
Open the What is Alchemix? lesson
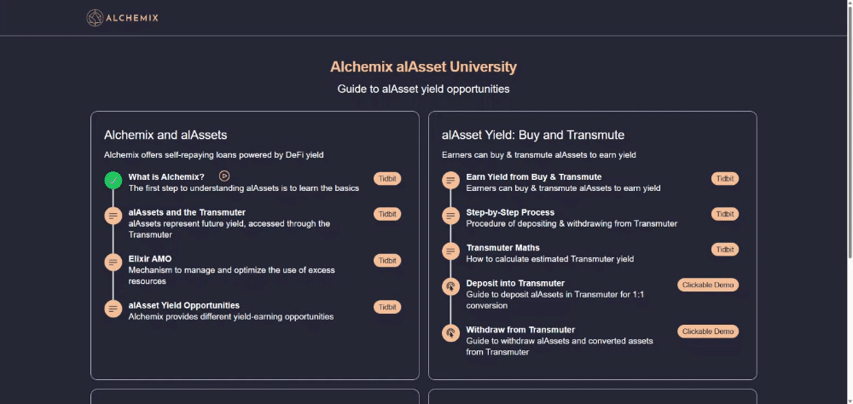tap(166, 177)
